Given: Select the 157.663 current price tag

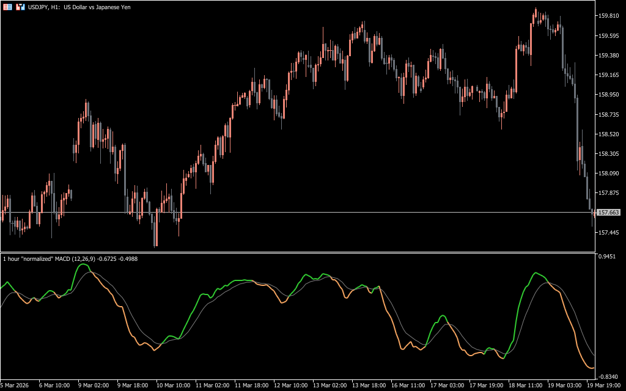Looking at the screenshot, I should point(608,213).
